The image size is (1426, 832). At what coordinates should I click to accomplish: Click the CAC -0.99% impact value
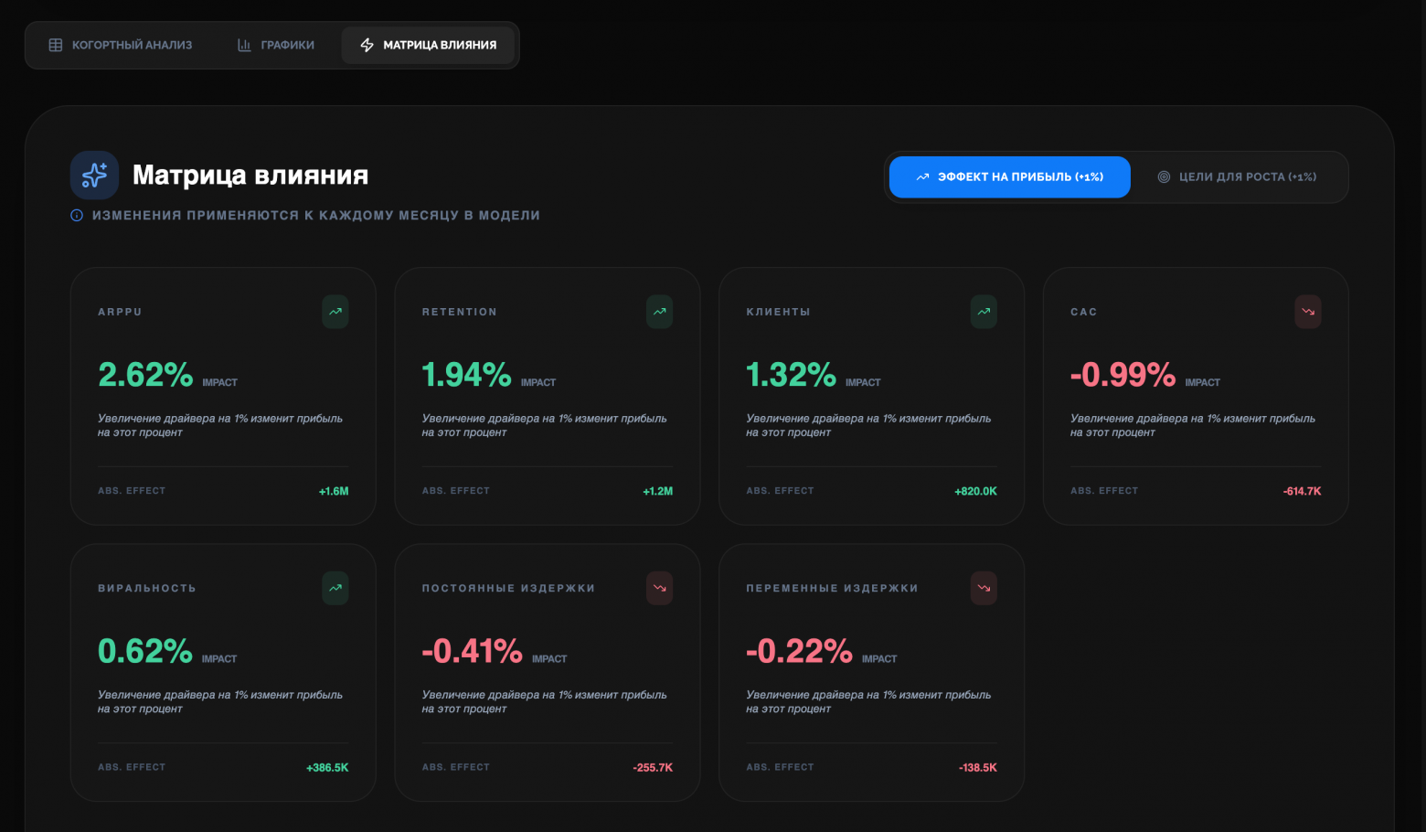click(x=1123, y=375)
